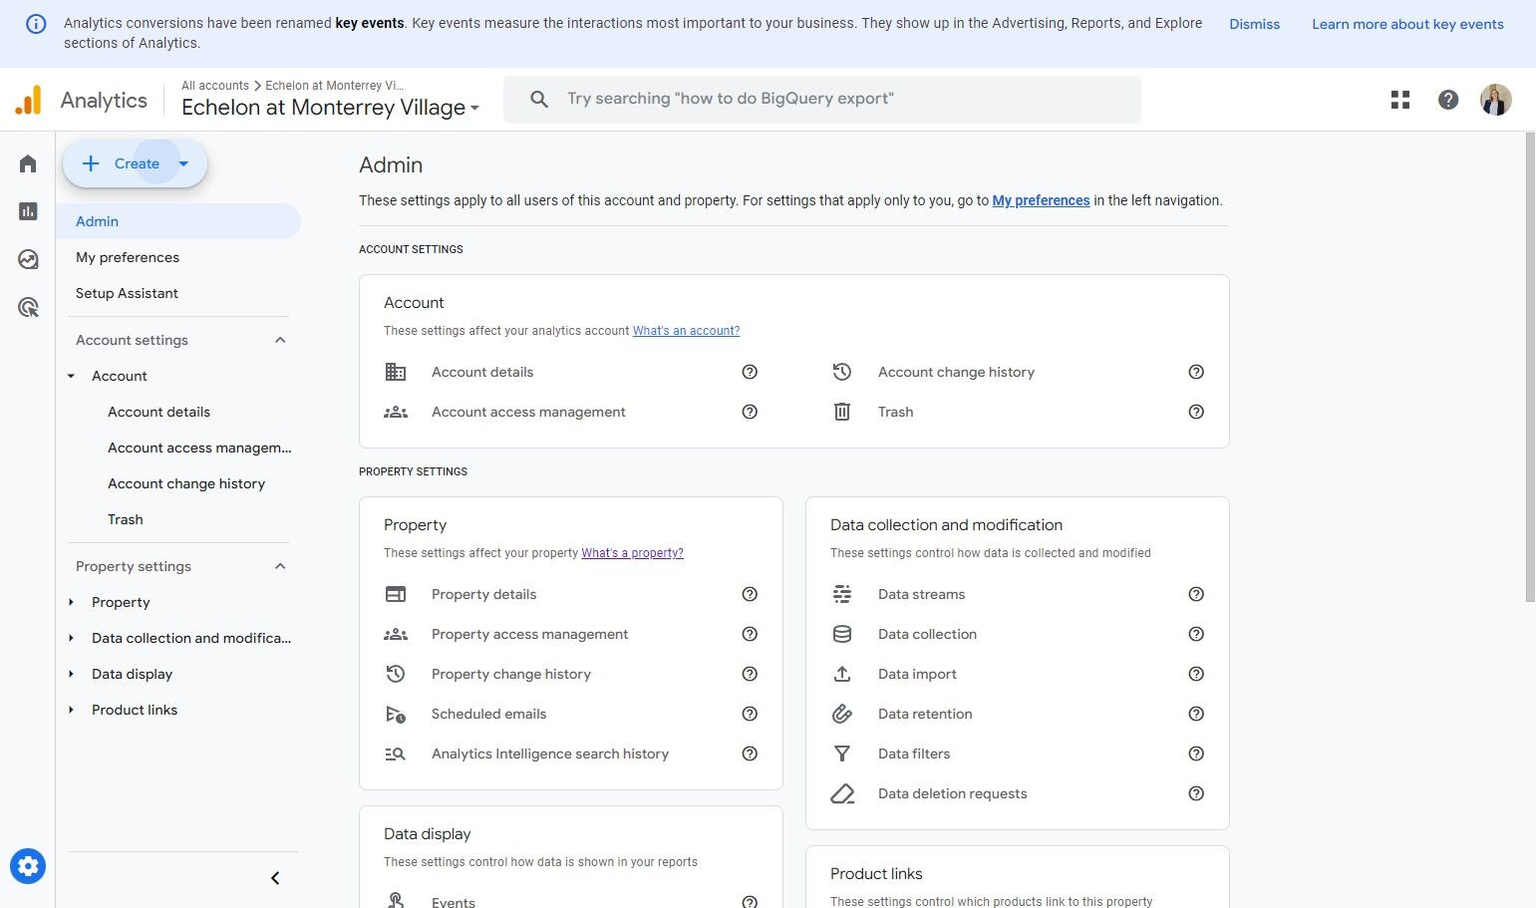Open the Google apps grid icon

(1400, 100)
